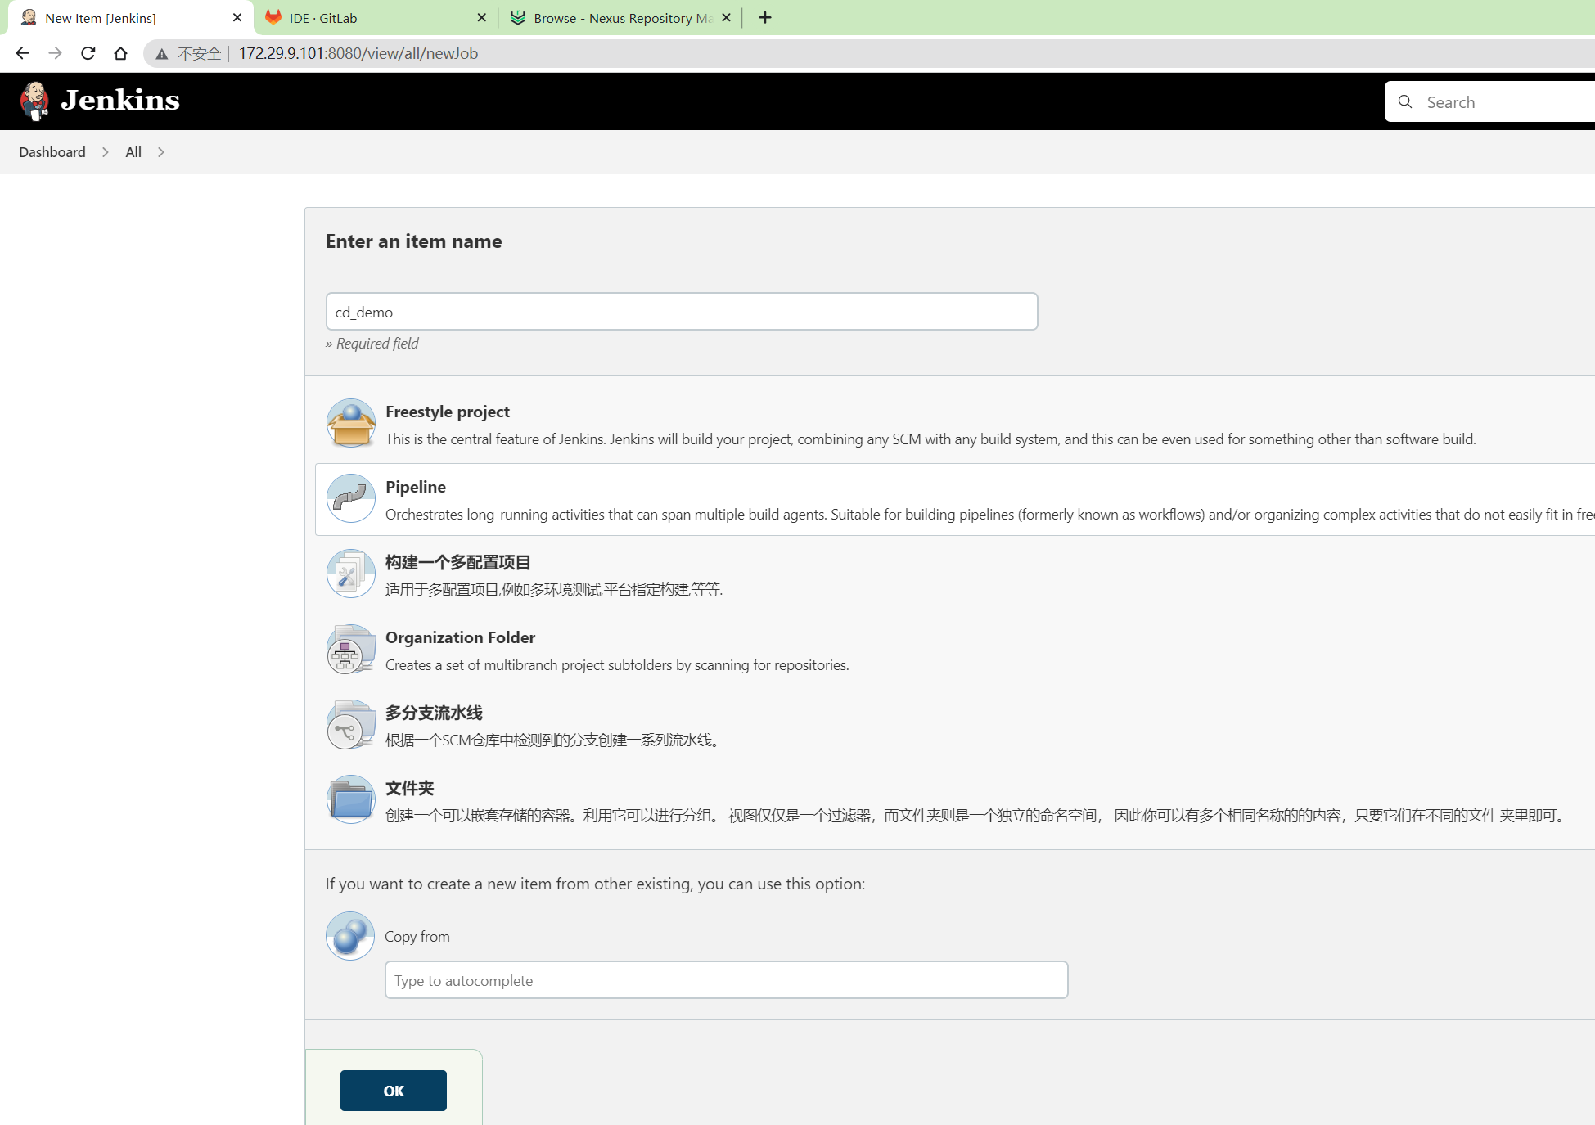1595x1125 pixels.
Task: Select 构建一个多配置项目 item type
Action: (458, 562)
